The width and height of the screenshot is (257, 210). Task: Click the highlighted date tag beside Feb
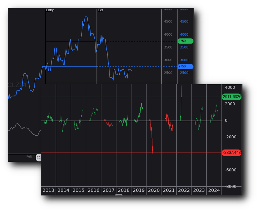pos(38,157)
